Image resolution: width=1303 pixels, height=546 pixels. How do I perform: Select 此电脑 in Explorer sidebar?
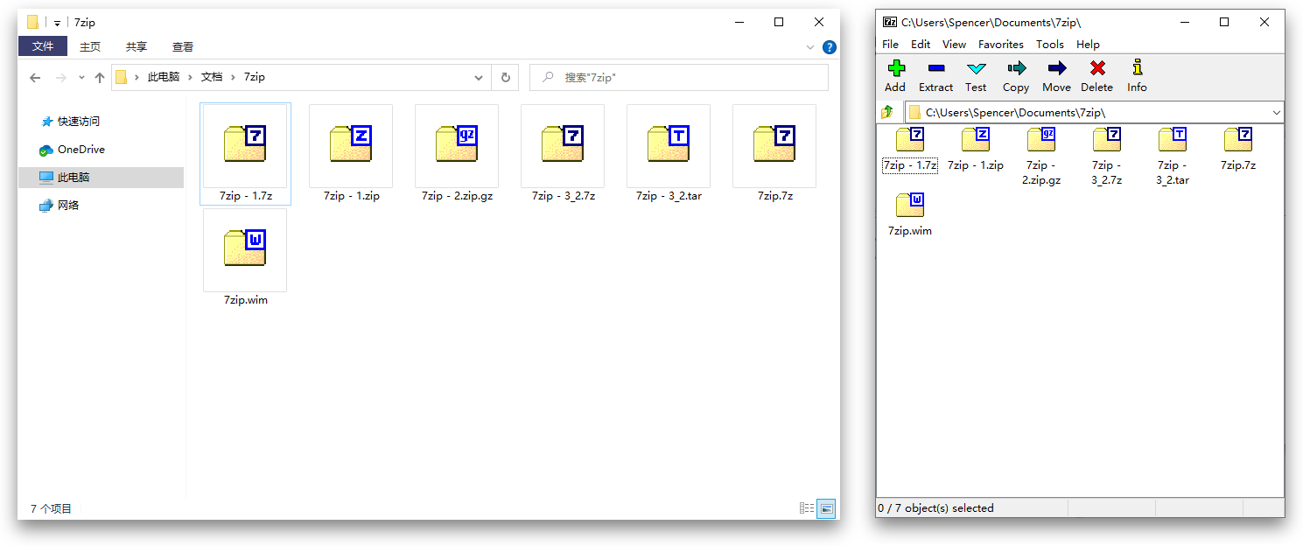101,178
